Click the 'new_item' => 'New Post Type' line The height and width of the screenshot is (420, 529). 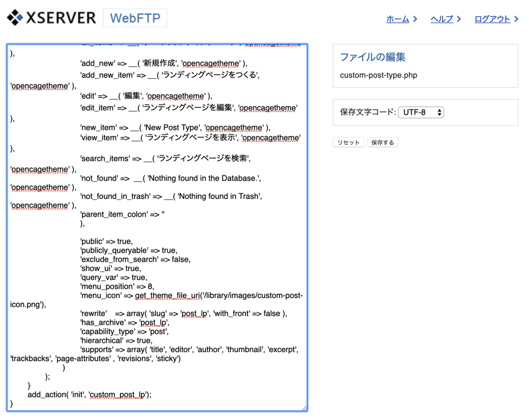[x=175, y=128]
